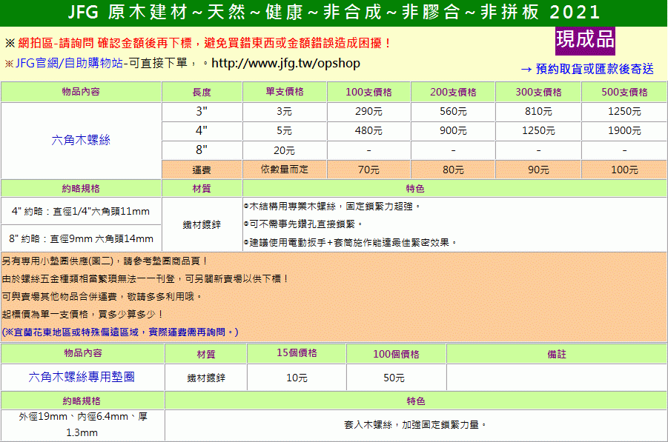
Task: Select the "290元" price cell
Action: pos(368,112)
